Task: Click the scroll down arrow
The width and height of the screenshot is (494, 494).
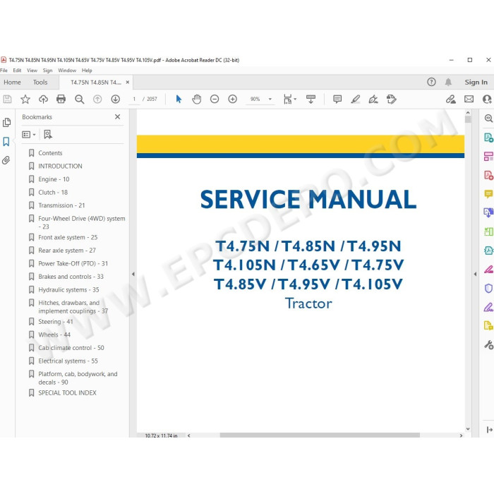Action: (468, 429)
